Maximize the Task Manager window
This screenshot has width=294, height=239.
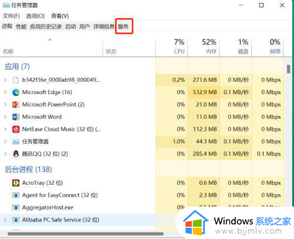pos(261,5)
